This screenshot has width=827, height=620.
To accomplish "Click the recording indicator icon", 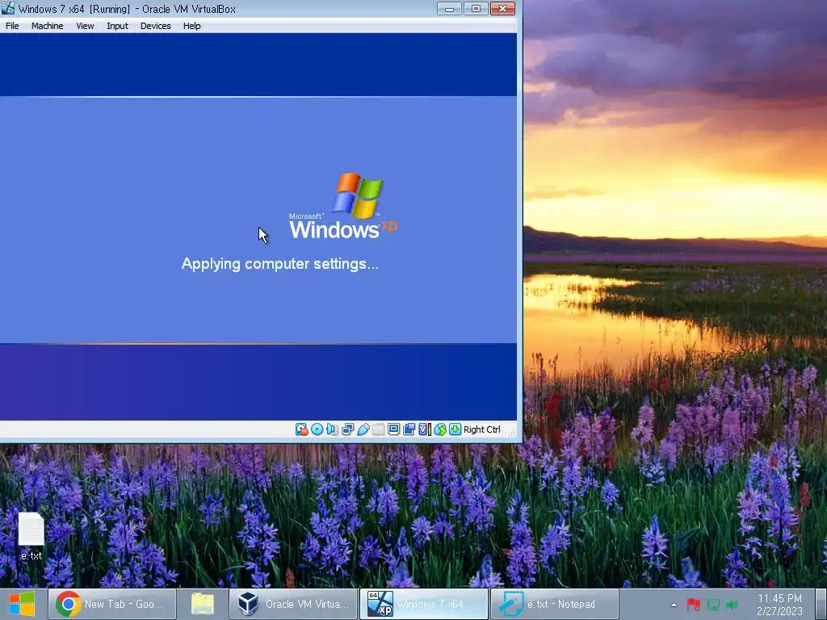I will tap(409, 429).
